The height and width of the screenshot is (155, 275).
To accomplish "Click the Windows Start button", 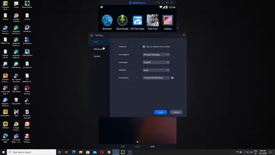I will coord(3,152).
